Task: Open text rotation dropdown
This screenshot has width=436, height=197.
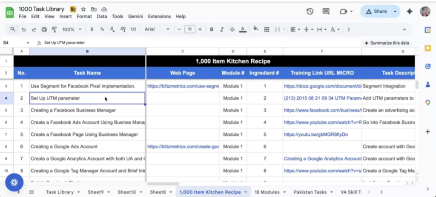Action: pos(335,29)
